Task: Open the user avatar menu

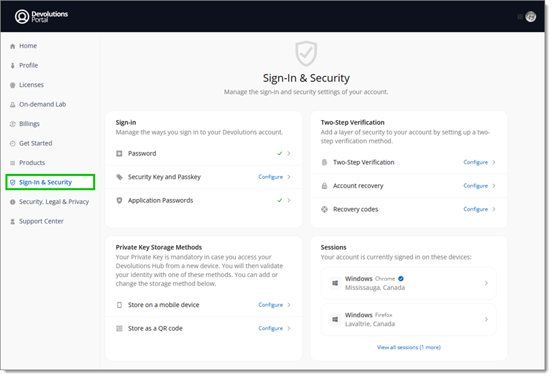Action: tap(530, 16)
